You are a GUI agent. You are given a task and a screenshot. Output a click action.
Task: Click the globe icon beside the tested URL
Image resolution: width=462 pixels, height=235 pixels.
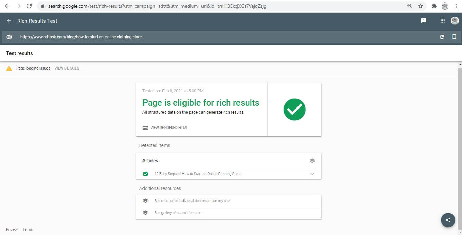click(x=9, y=37)
